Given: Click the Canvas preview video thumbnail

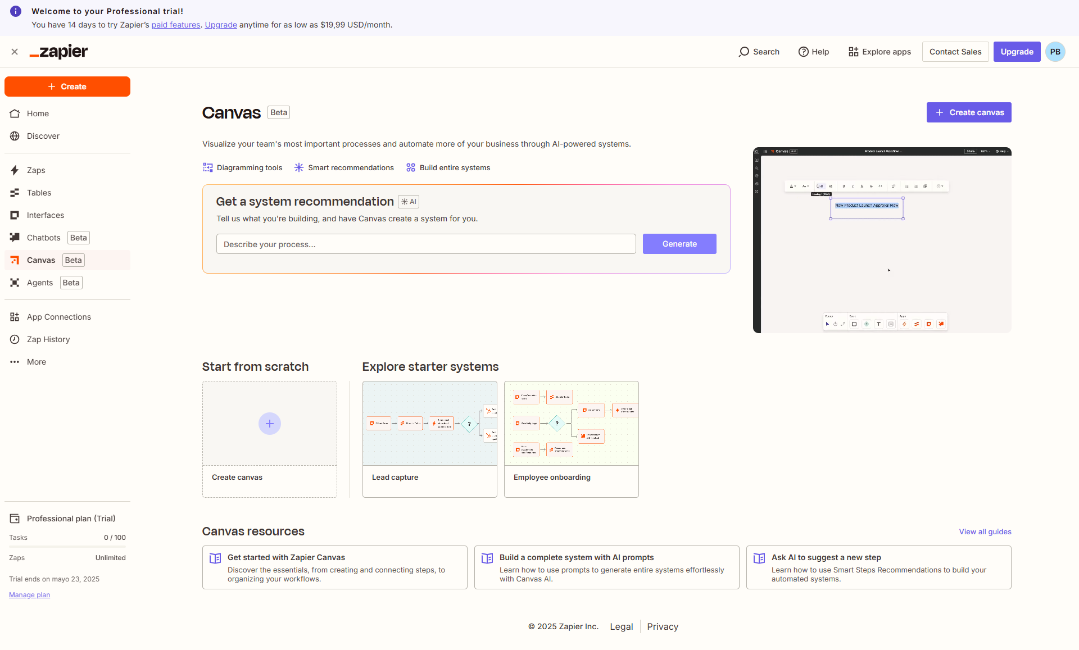Looking at the screenshot, I should (x=882, y=240).
